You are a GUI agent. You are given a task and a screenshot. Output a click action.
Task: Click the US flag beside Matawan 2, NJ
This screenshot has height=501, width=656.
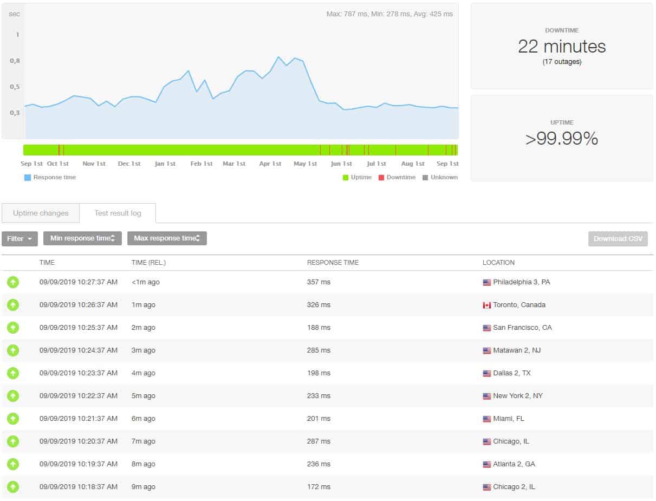coord(487,351)
